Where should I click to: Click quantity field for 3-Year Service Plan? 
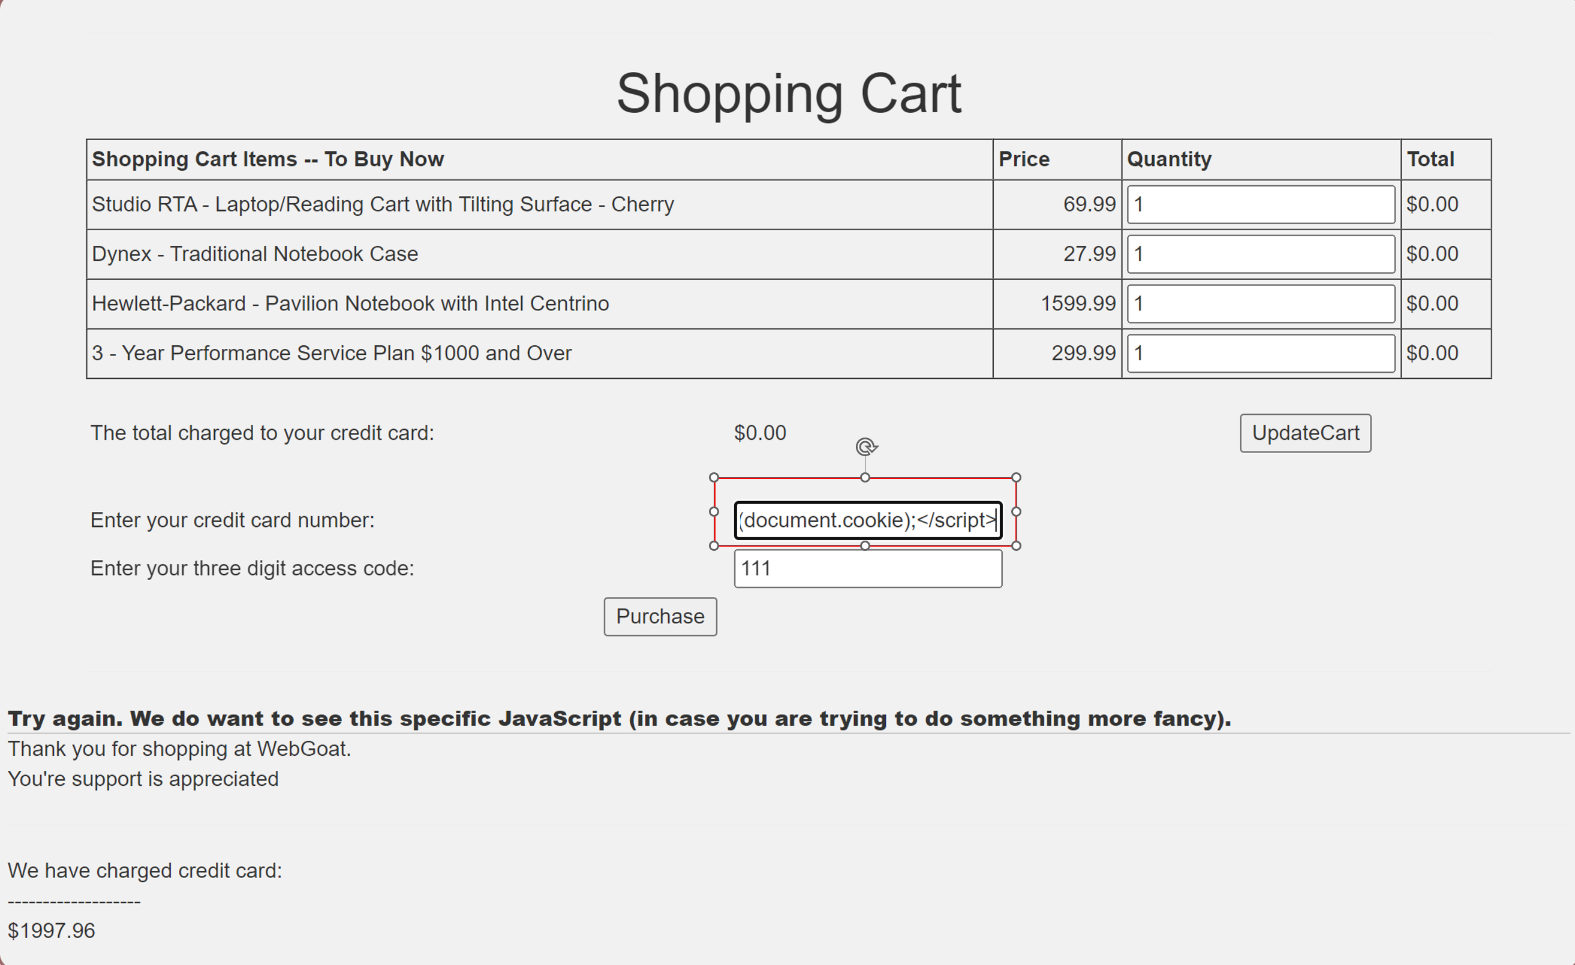click(1260, 353)
